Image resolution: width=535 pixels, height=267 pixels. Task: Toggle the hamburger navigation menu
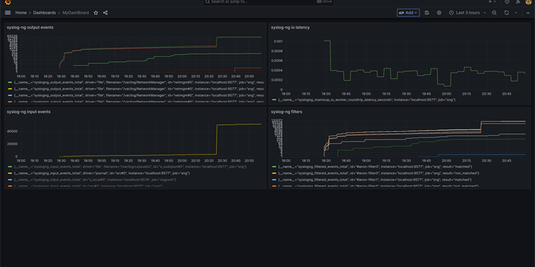8,13
